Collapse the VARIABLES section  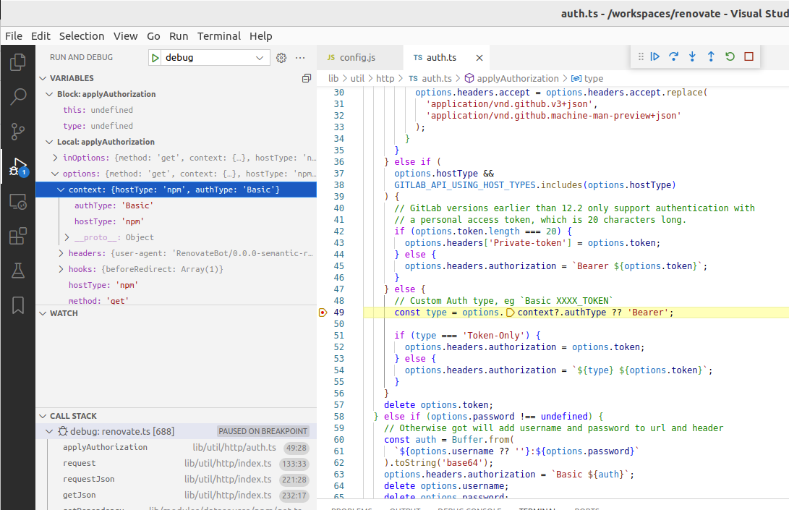tap(43, 78)
